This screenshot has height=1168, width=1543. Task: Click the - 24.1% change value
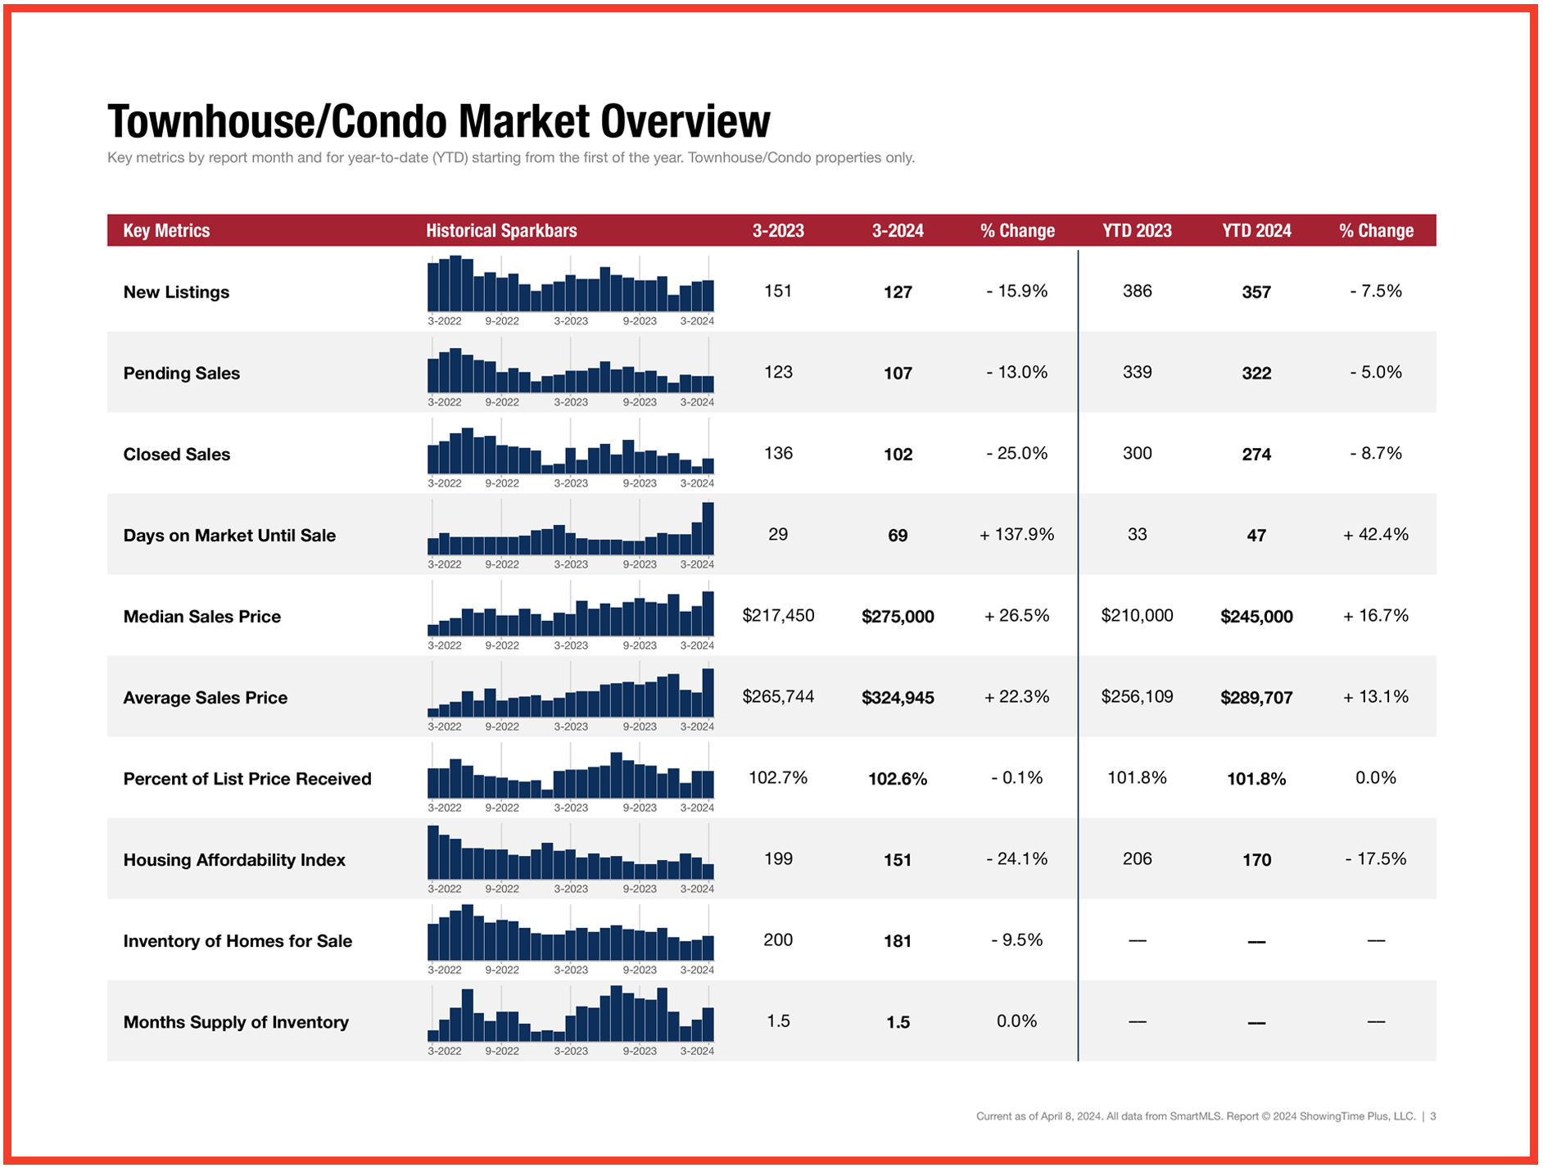(1017, 858)
